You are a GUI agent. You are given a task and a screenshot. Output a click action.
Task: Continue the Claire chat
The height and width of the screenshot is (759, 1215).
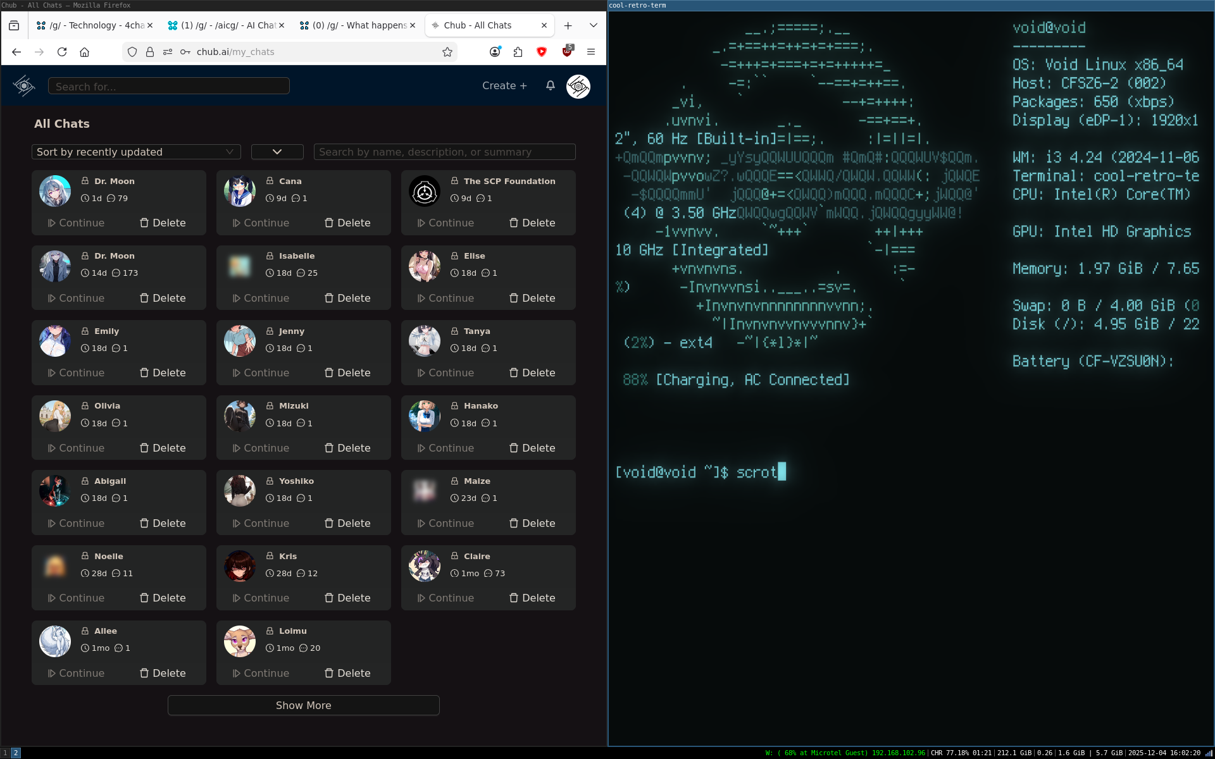coord(445,598)
